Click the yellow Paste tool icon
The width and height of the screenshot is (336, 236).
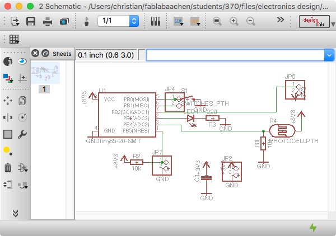[x=8, y=151]
